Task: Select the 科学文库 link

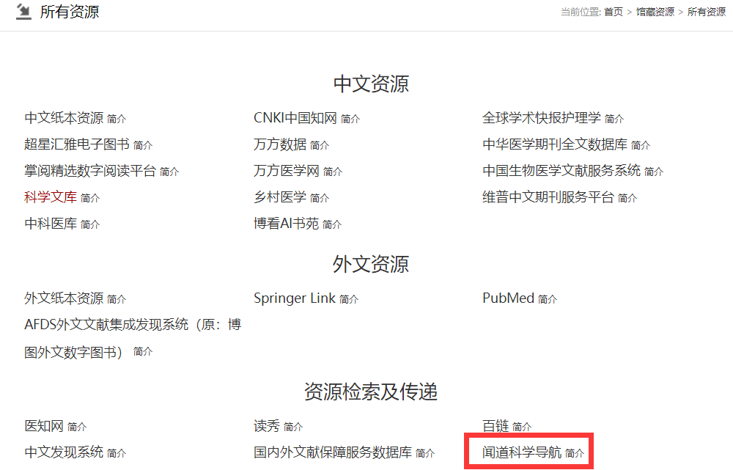Action: tap(51, 197)
